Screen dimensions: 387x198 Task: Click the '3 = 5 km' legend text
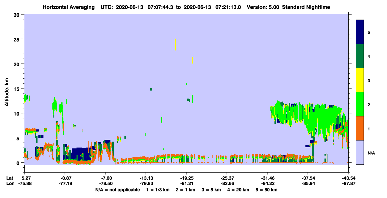point(212,190)
